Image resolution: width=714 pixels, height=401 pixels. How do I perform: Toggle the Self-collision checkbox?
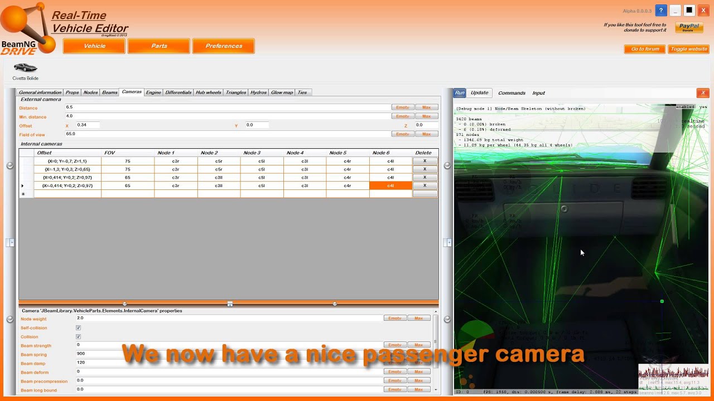[78, 328]
